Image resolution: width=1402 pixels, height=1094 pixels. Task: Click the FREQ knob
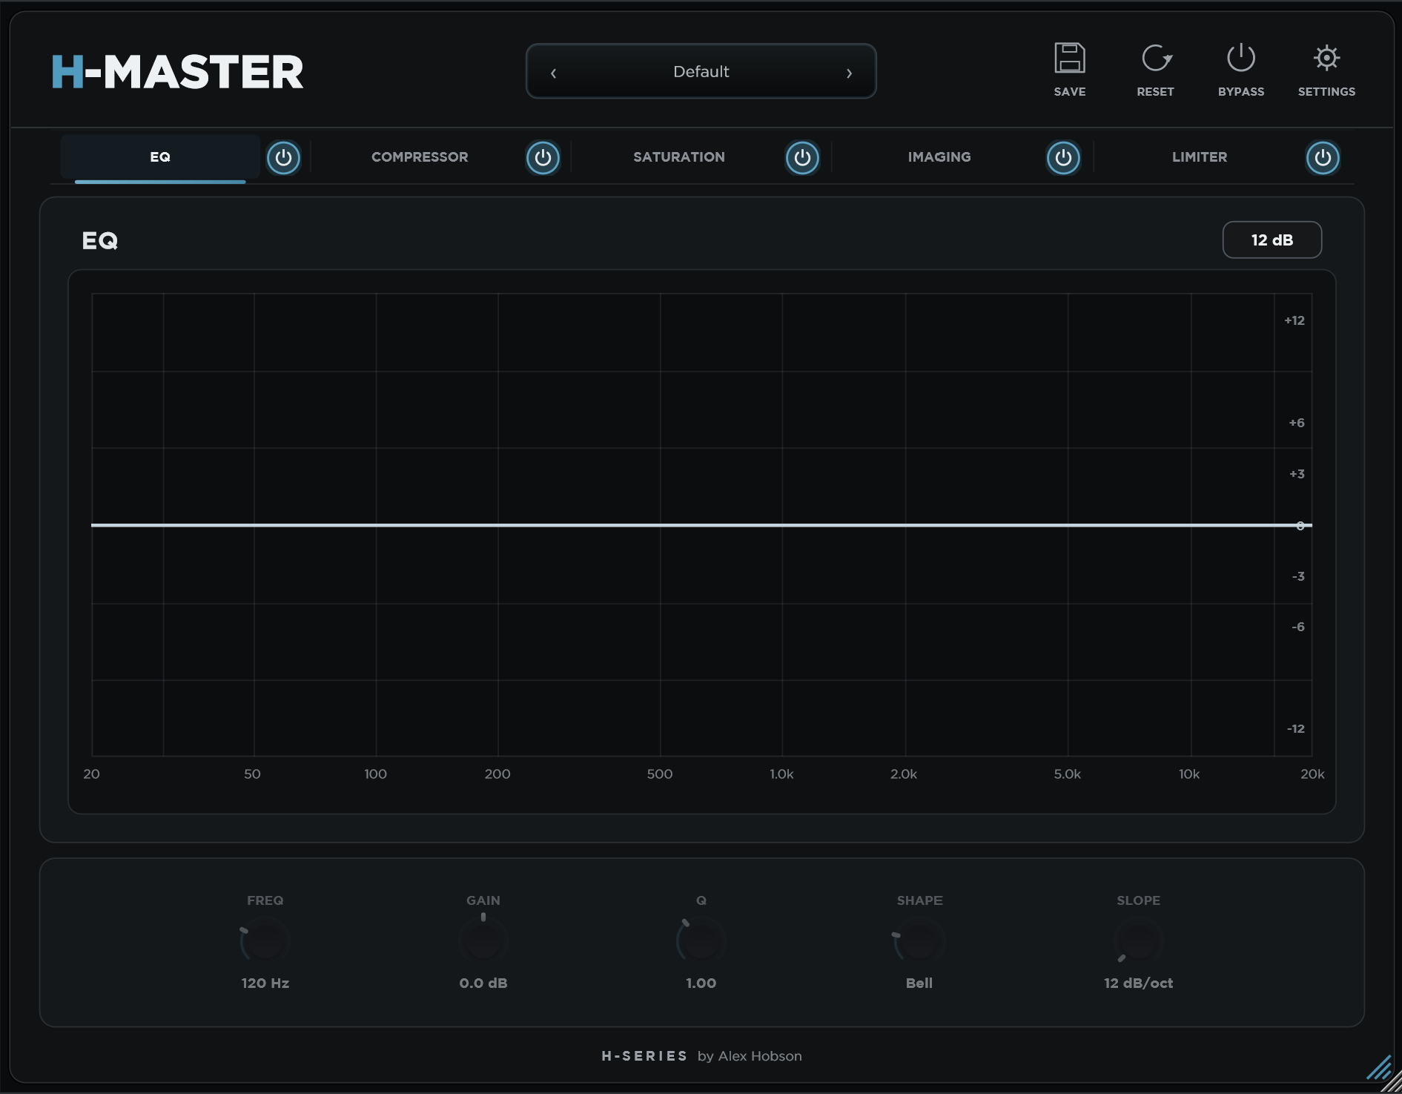click(265, 941)
